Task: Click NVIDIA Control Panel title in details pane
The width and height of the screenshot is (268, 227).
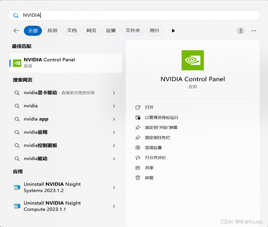Action: point(193,79)
